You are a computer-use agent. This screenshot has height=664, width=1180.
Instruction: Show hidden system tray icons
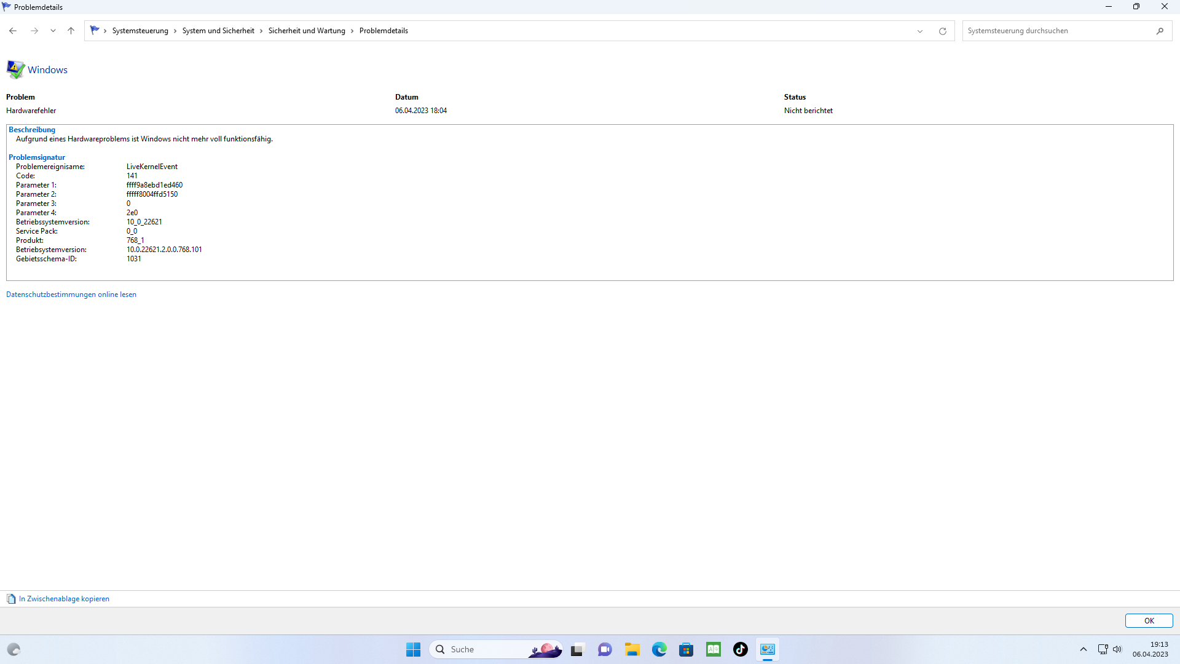[1084, 649]
